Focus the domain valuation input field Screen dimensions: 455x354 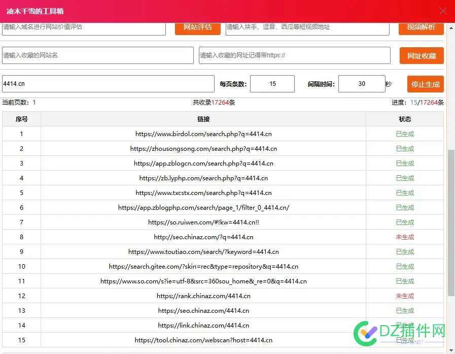coord(84,27)
